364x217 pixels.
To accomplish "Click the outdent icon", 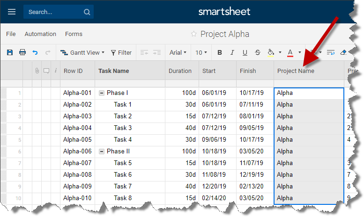I will click(144, 53).
